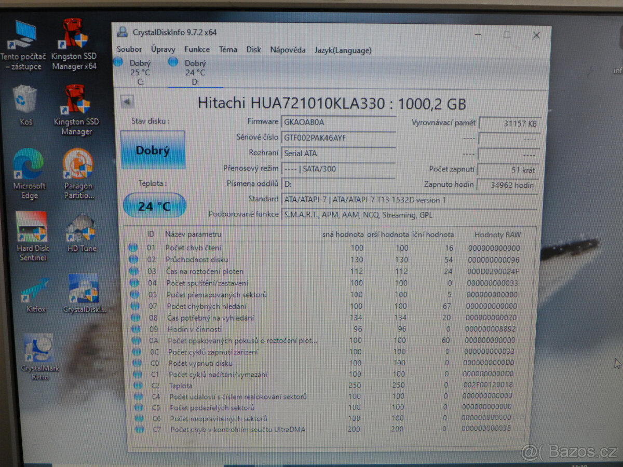
Task: Open the Jazyk(Language) menu
Action: [x=343, y=50]
